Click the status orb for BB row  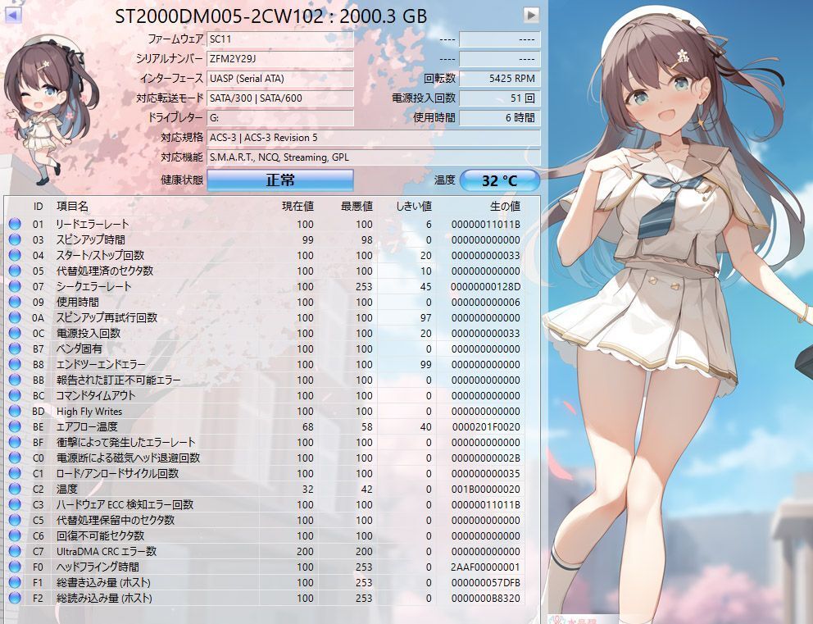pos(15,380)
